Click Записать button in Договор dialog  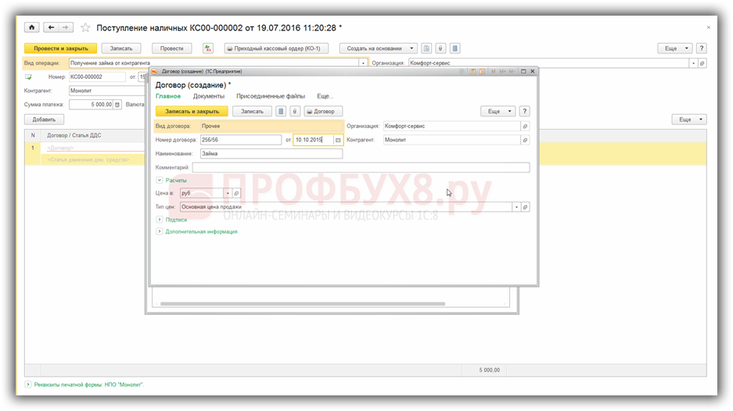(252, 111)
